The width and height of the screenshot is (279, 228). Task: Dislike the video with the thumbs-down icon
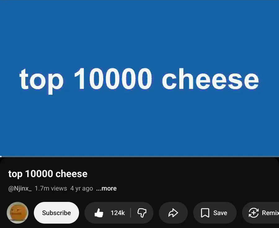pyautogui.click(x=142, y=213)
